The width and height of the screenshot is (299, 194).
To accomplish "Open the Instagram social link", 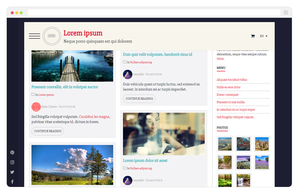I will pos(12,162).
